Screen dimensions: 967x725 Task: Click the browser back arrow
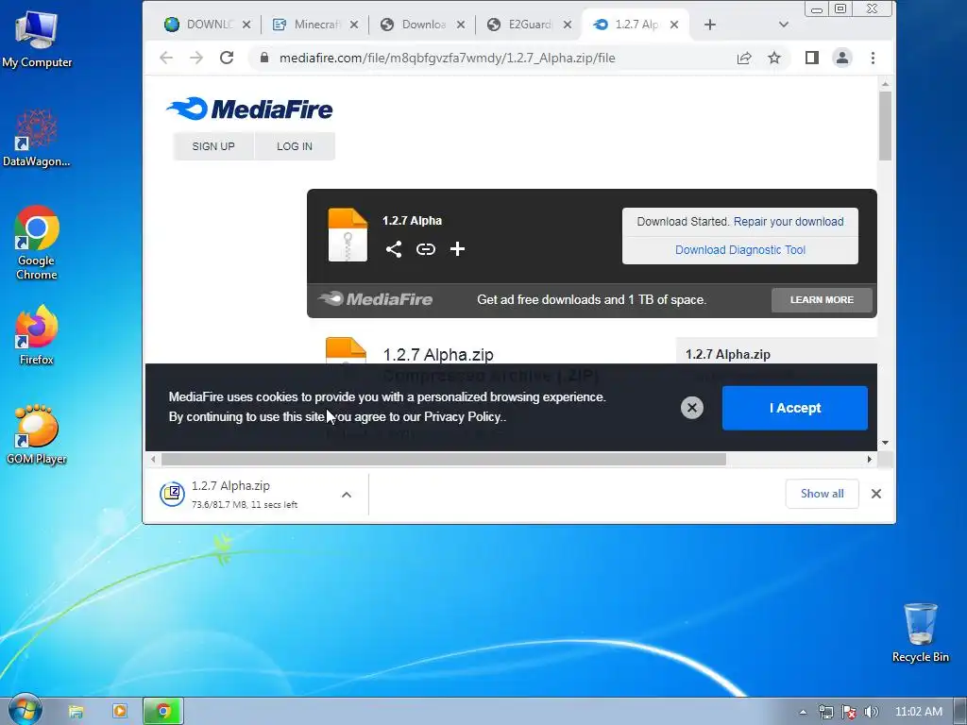tap(166, 58)
